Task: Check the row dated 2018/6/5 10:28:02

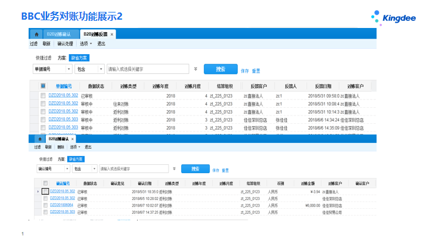Action: pos(45,198)
